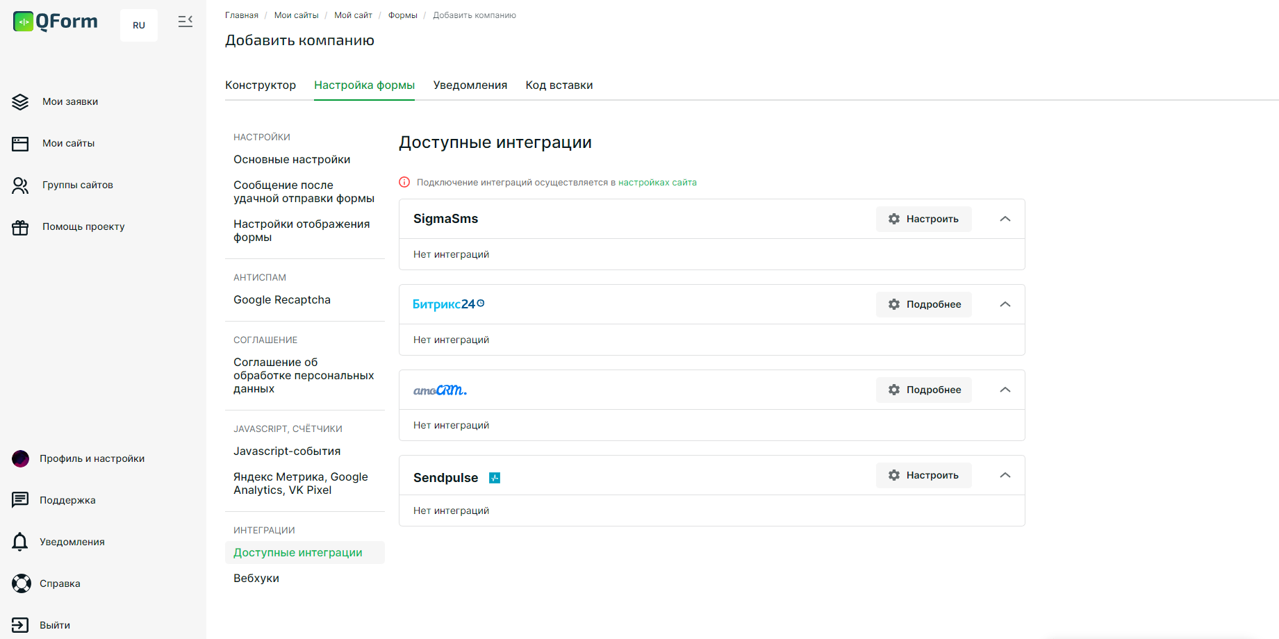Viewport: 1279px width, 639px height.
Task: Click the Sendpulse heading text
Action: 446,478
